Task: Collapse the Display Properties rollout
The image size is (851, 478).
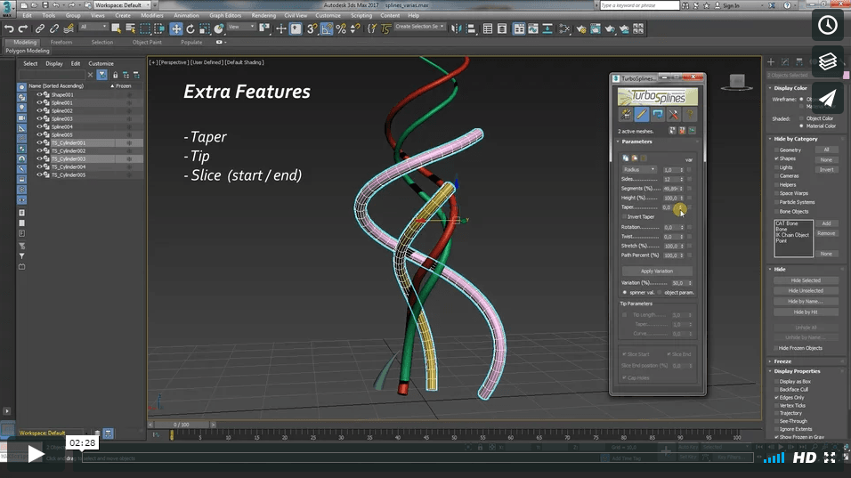Action: (797, 371)
